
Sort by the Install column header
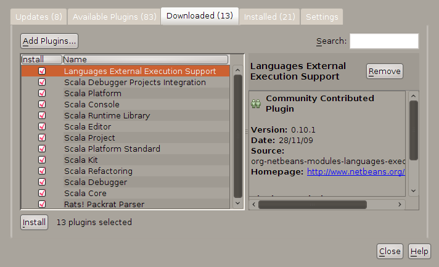pos(41,59)
